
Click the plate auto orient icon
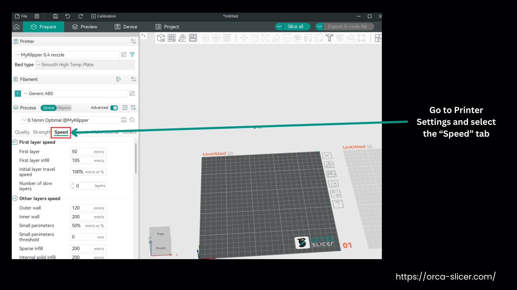click(x=329, y=164)
